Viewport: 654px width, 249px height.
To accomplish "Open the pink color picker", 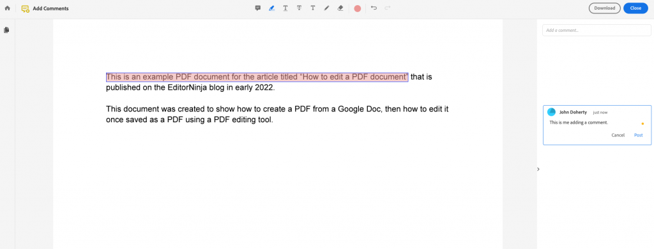I will click(358, 8).
